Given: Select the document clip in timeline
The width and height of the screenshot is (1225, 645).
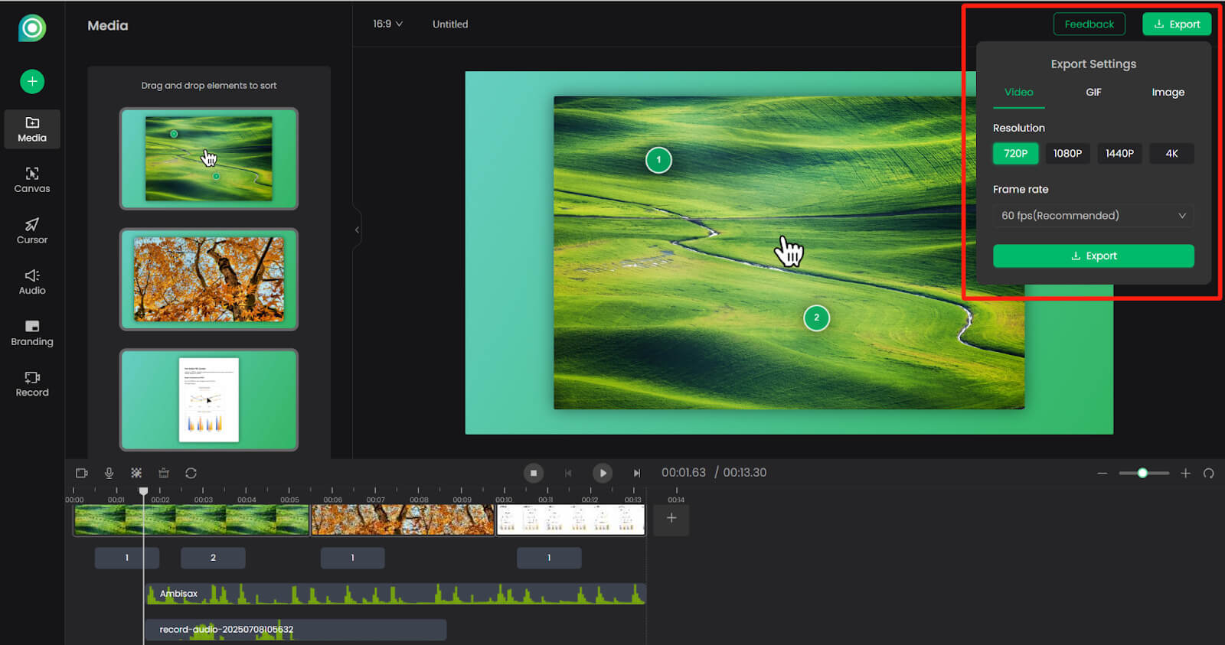Looking at the screenshot, I should tap(570, 520).
